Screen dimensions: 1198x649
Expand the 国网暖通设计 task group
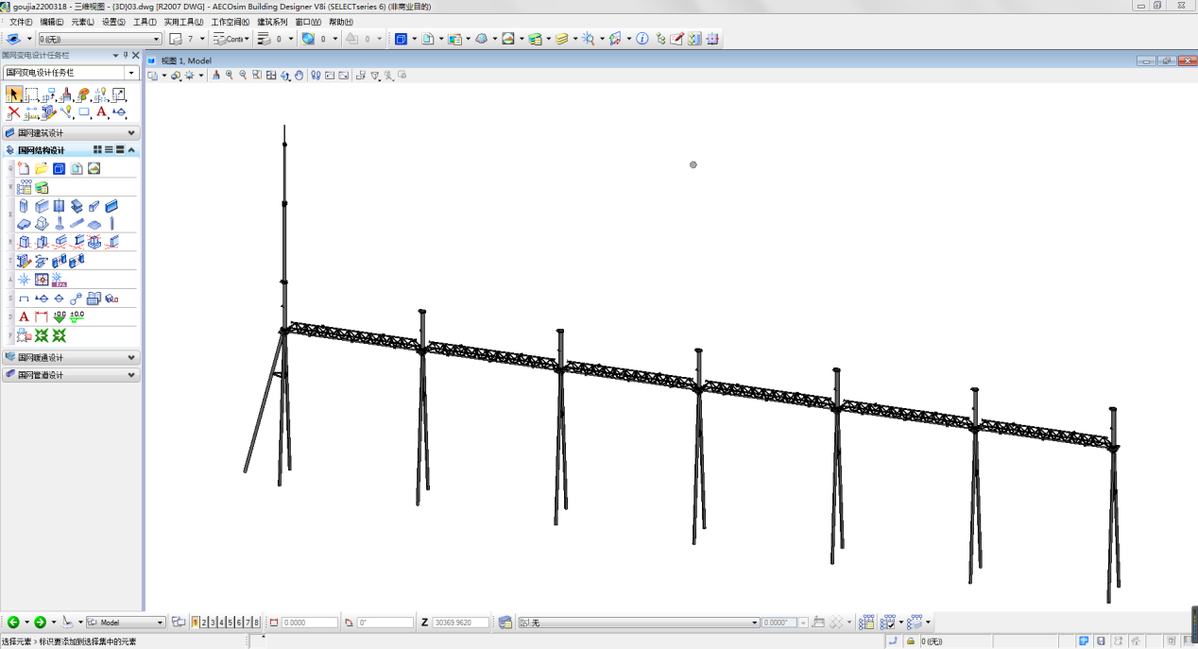click(130, 358)
